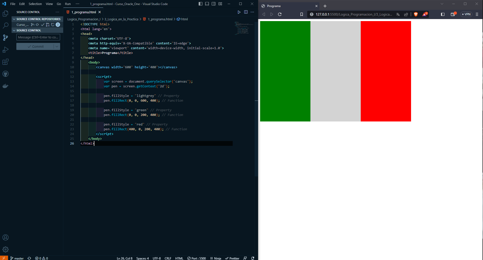Toggle the VPN button in browser
Viewport: 483px width, 260px height.
[x=466, y=14]
